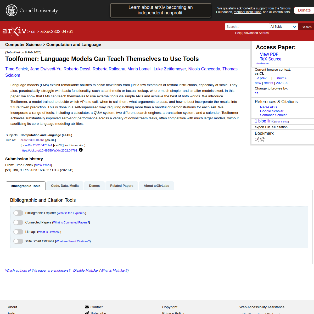Open recent cs.CL listings link
This screenshot has width=314, height=314.
coord(268,83)
